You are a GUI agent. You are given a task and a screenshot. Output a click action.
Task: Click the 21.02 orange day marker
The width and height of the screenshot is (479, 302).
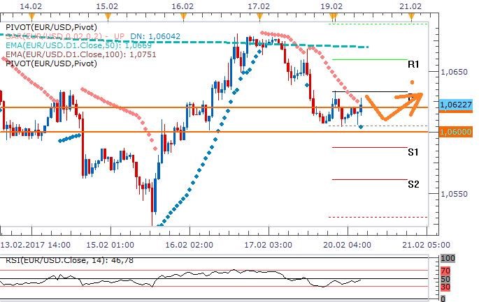coord(410,15)
